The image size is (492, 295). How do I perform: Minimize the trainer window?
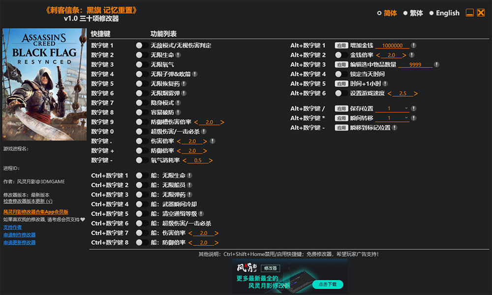[469, 13]
